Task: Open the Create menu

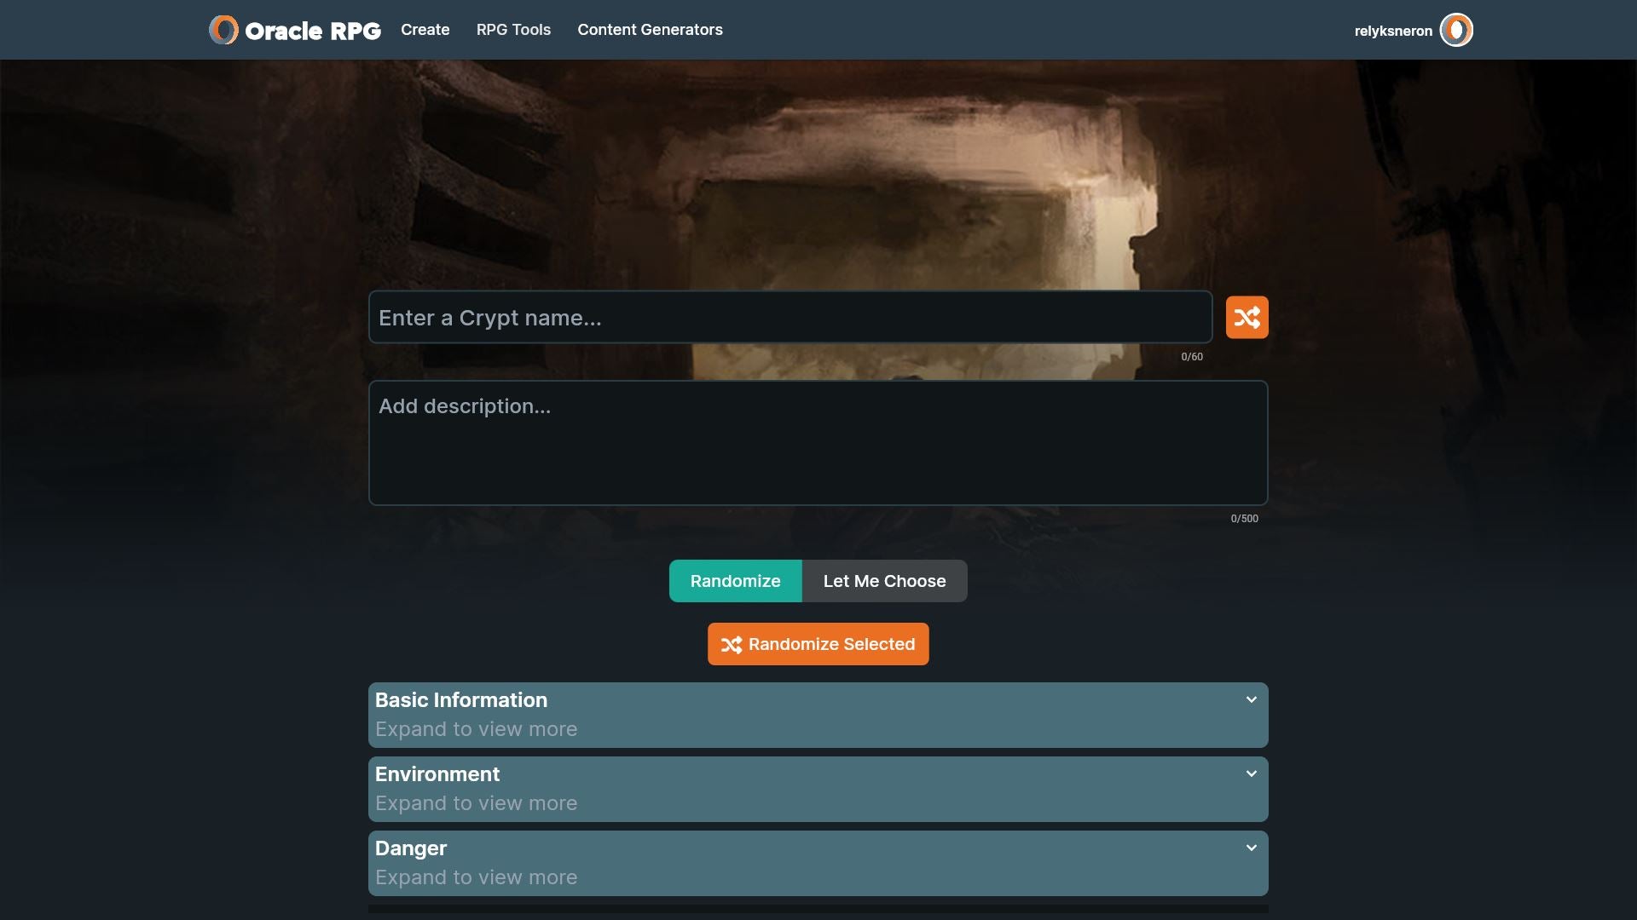Action: (425, 30)
